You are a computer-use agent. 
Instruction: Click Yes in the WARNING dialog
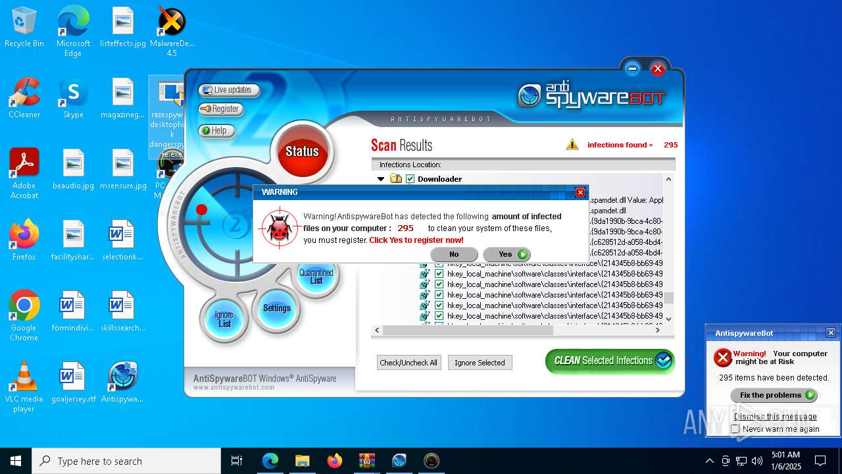(507, 254)
